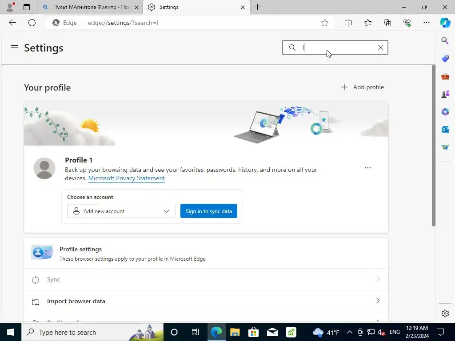This screenshot has height=341, width=455.
Task: Open sidebar Tools briefcase icon
Action: [445, 76]
